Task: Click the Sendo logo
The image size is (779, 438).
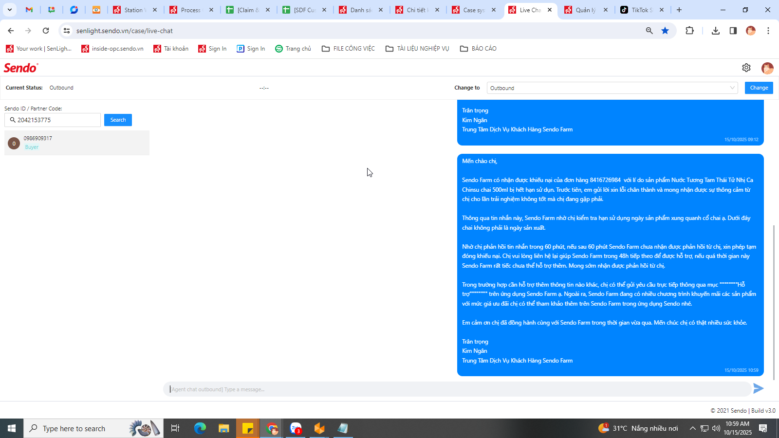Action: coord(21,68)
